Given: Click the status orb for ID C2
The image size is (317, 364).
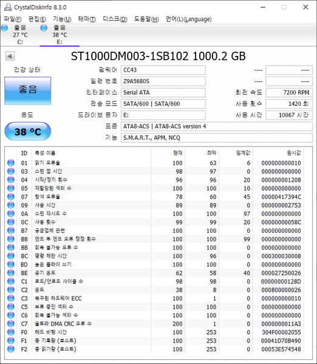Looking at the screenshot, I should tap(11, 290).
